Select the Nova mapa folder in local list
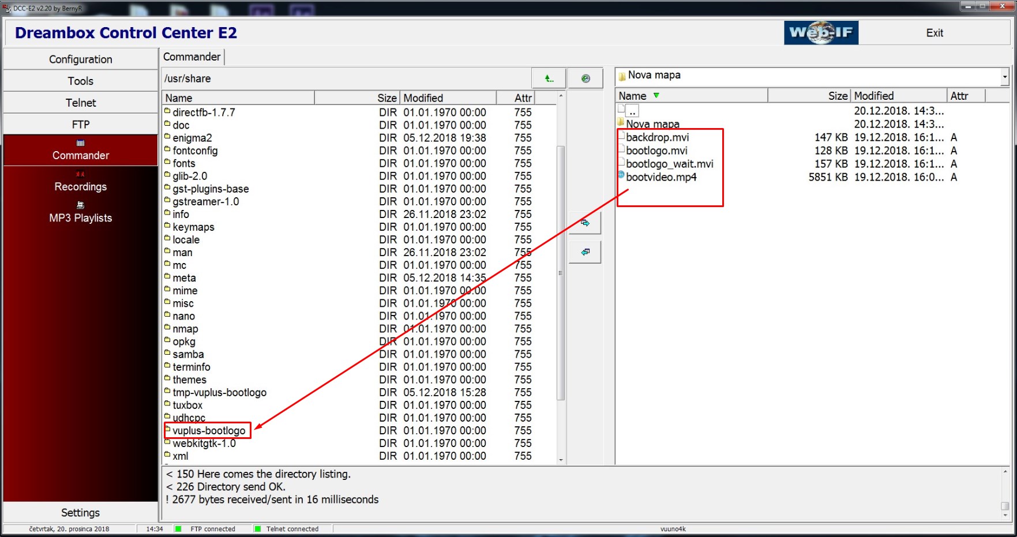1017x537 pixels. [x=652, y=124]
